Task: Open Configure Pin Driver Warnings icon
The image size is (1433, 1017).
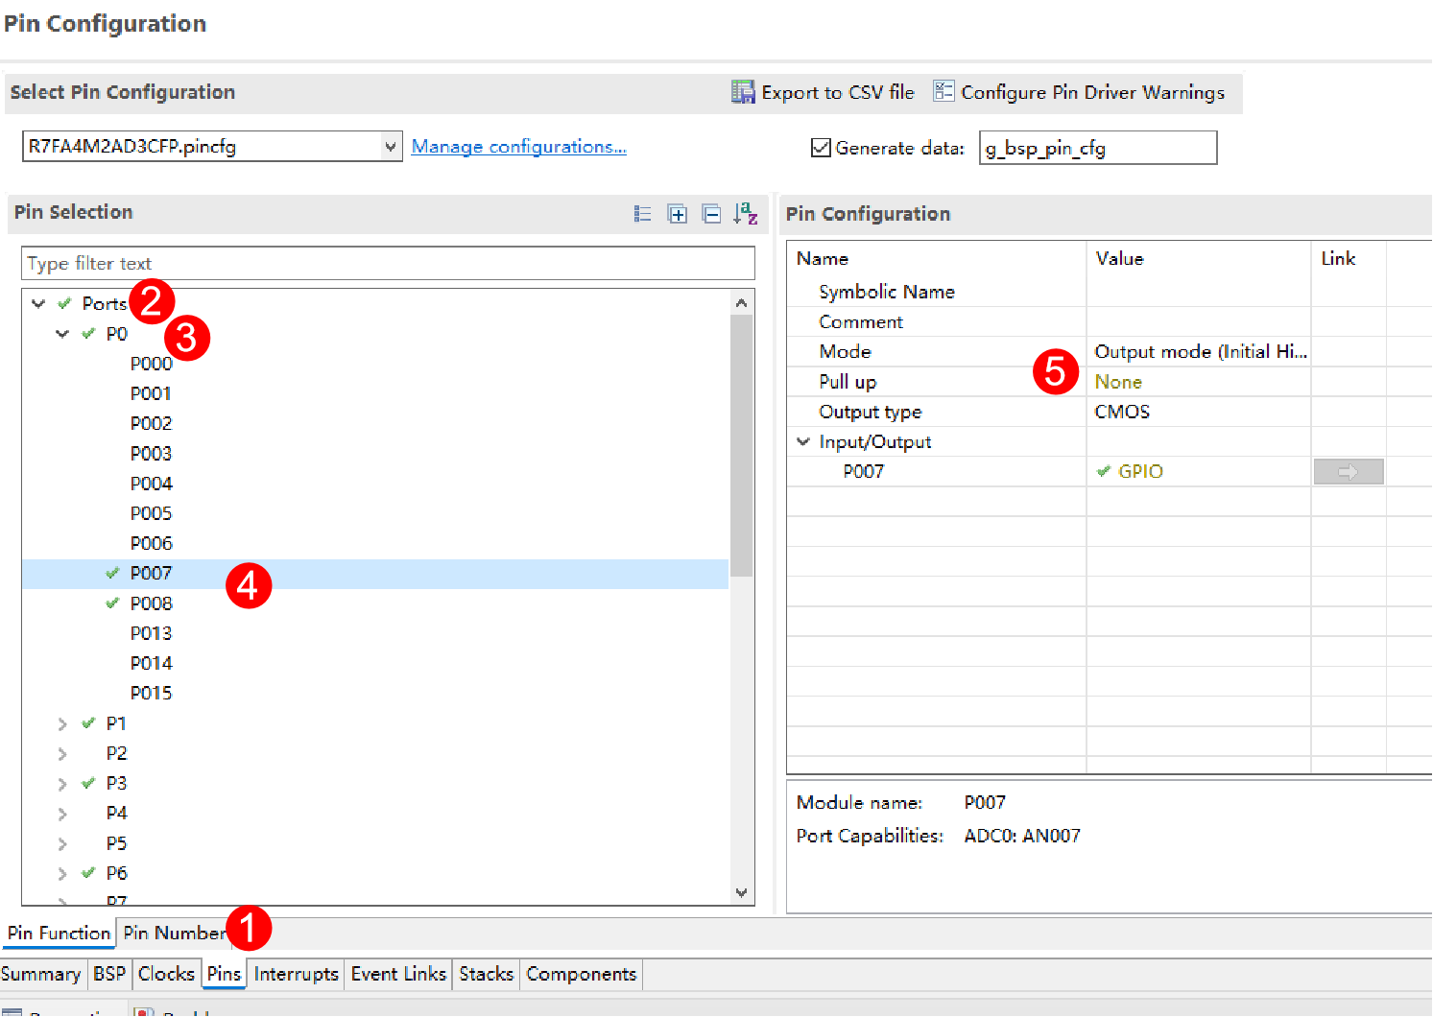Action: coord(943,91)
